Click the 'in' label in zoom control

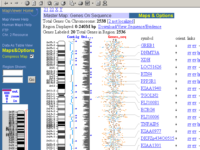(x=15, y=101)
